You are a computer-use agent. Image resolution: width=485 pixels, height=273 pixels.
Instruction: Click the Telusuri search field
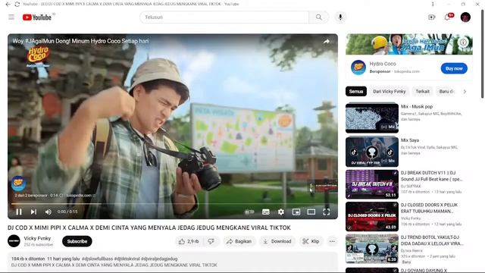click(224, 17)
